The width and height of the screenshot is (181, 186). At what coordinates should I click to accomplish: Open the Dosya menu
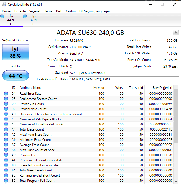coord(6,11)
